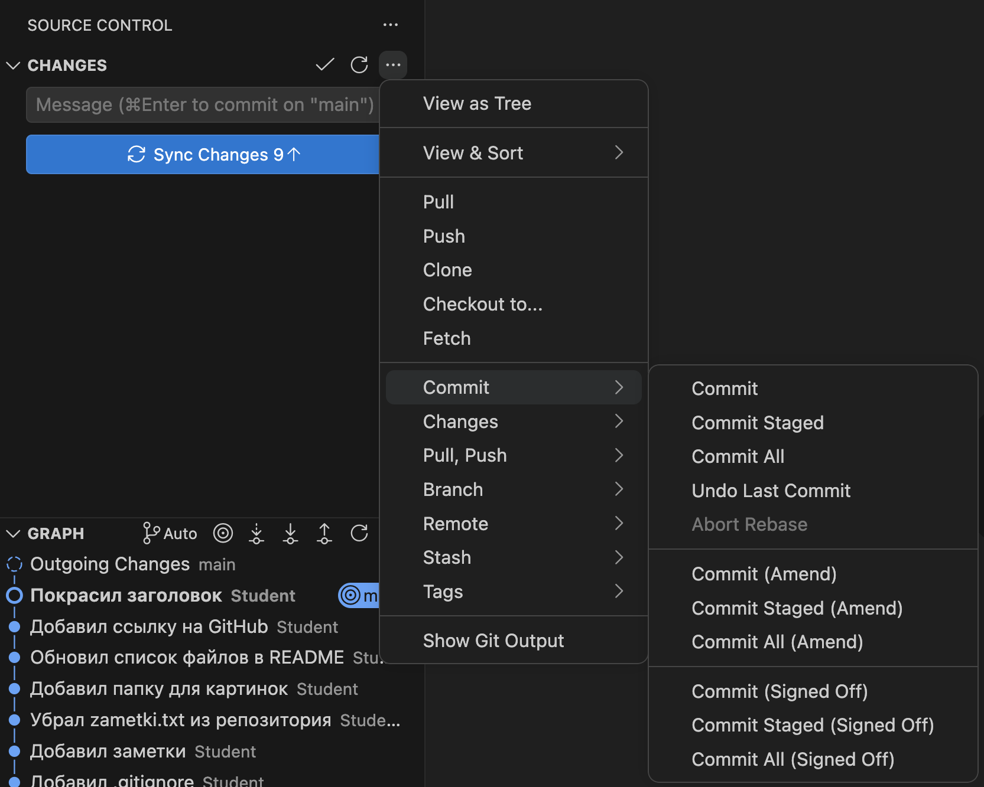Select Clone menu entry
The image size is (984, 787).
click(x=514, y=270)
